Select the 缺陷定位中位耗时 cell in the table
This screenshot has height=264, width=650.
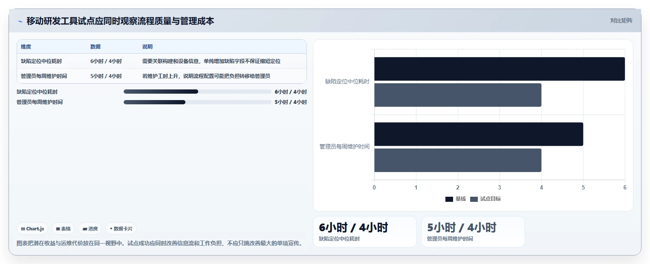pyautogui.click(x=41, y=61)
